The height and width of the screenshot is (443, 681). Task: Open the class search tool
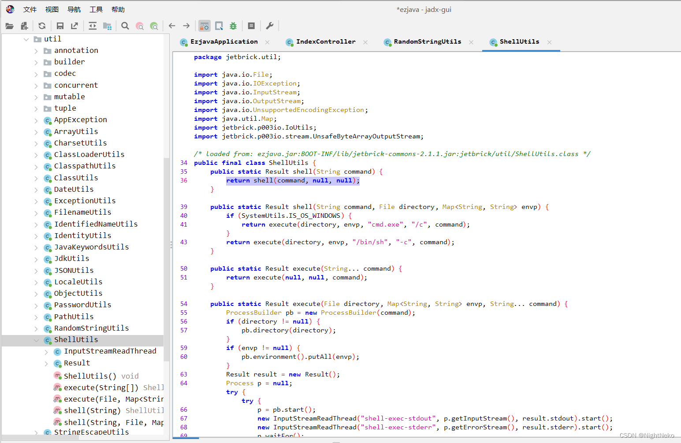pos(140,26)
